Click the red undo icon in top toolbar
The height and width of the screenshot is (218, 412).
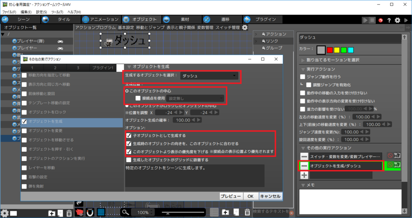pos(381,20)
